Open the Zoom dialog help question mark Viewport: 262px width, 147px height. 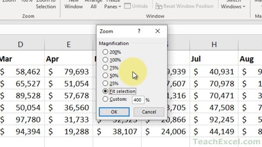point(139,31)
